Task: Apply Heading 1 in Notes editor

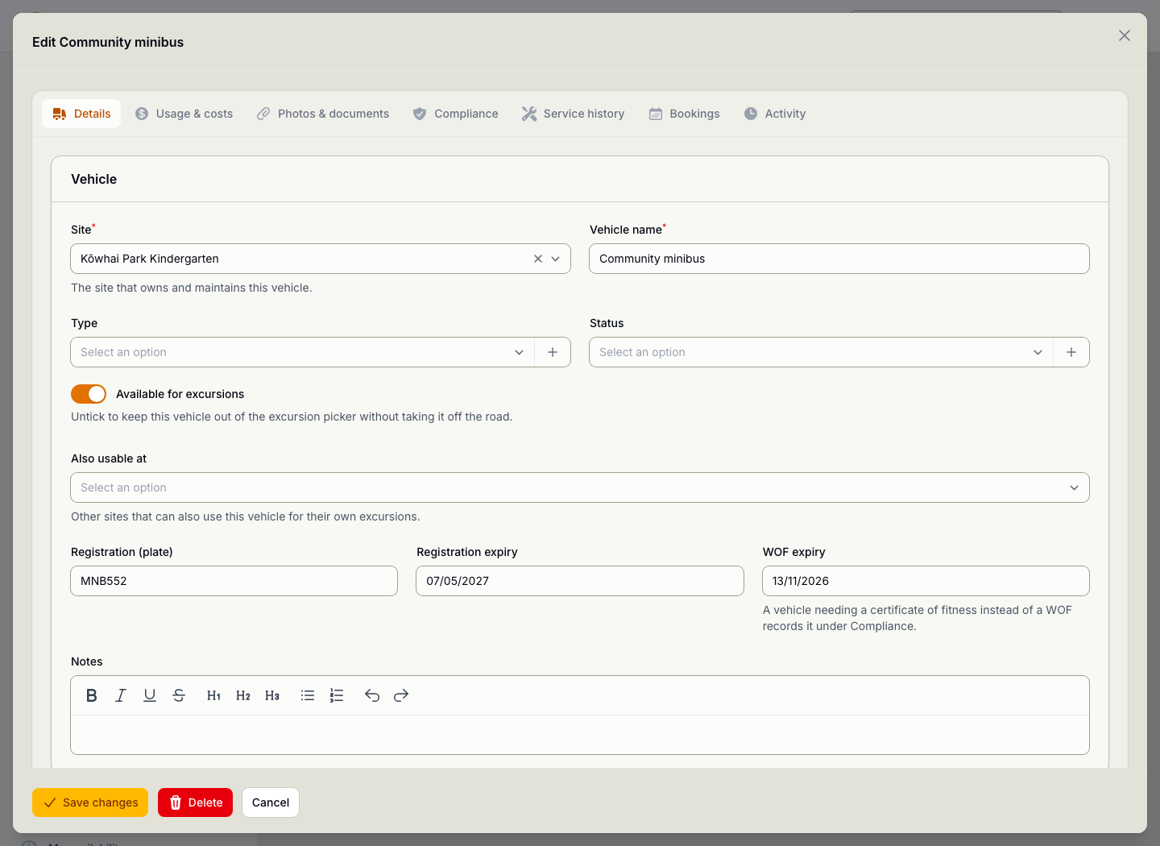Action: (214, 695)
